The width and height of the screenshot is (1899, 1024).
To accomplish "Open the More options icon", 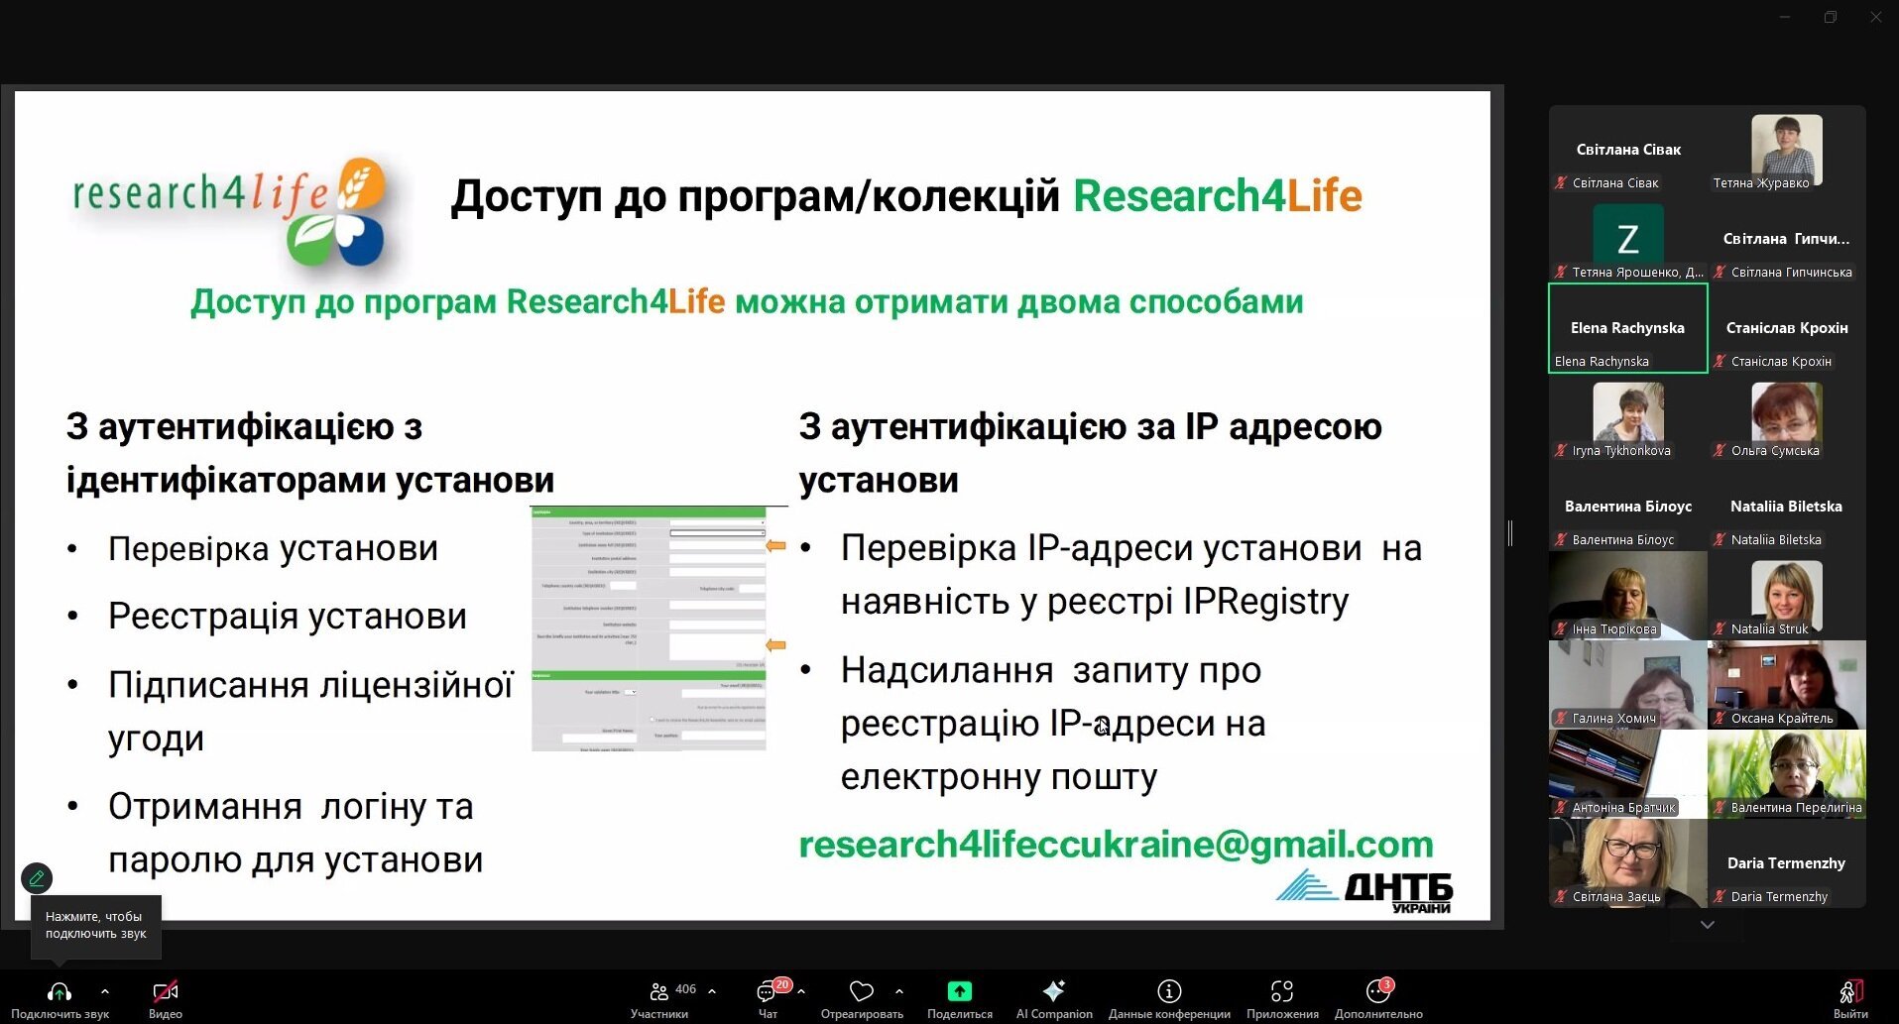I will (1377, 991).
